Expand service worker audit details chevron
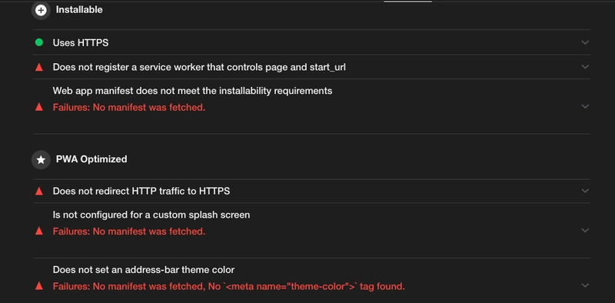This screenshot has height=303, width=615. coord(585,67)
